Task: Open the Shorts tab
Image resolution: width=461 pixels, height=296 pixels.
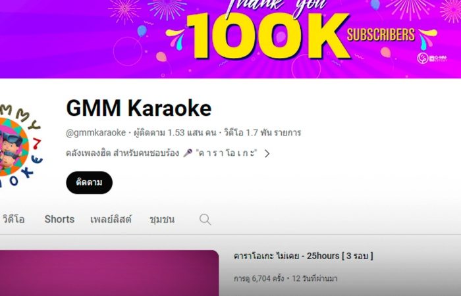Action: pyautogui.click(x=59, y=219)
